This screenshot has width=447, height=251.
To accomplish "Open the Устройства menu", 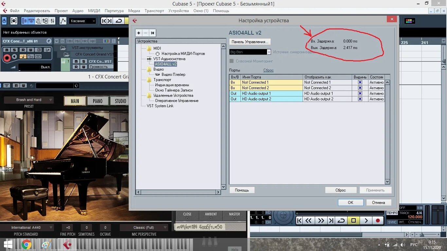I will [x=178, y=10].
